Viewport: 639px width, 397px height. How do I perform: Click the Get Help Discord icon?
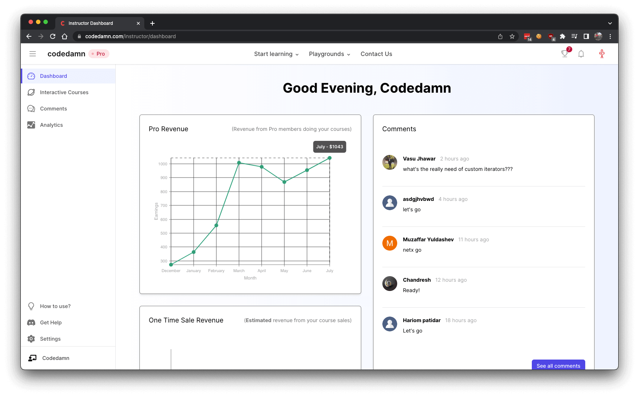tap(32, 322)
